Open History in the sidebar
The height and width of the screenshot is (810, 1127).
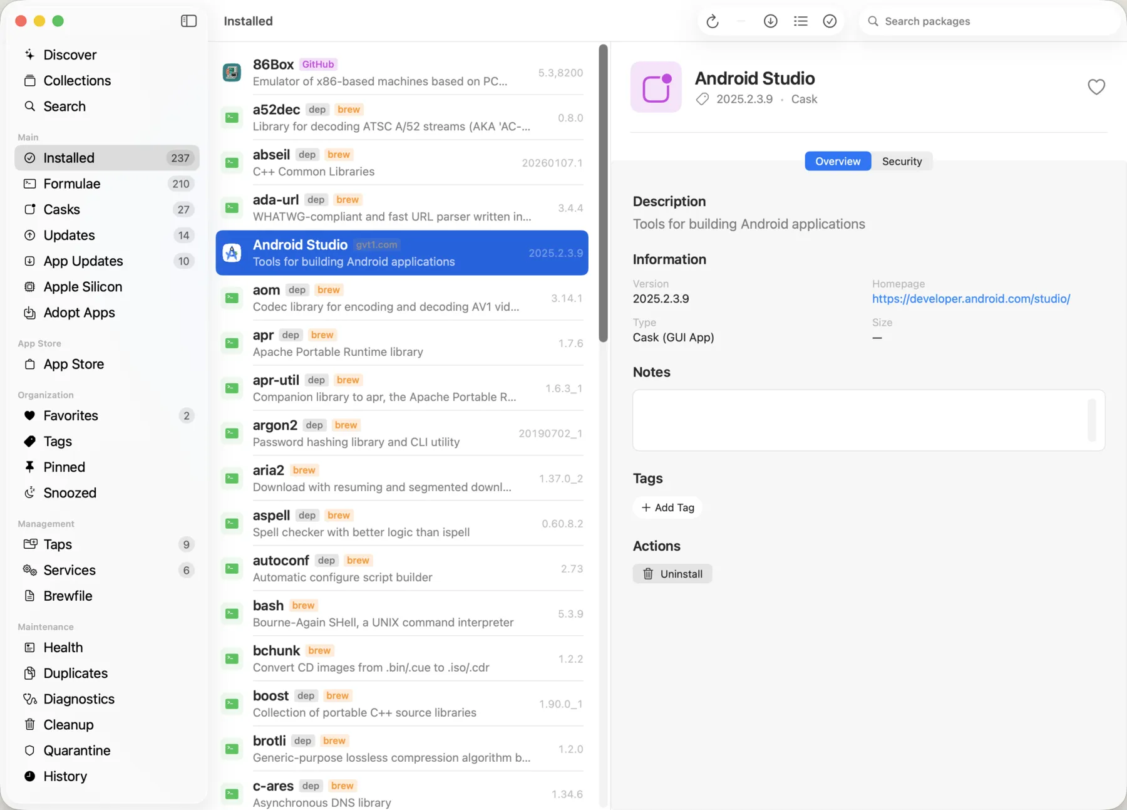(x=107, y=776)
